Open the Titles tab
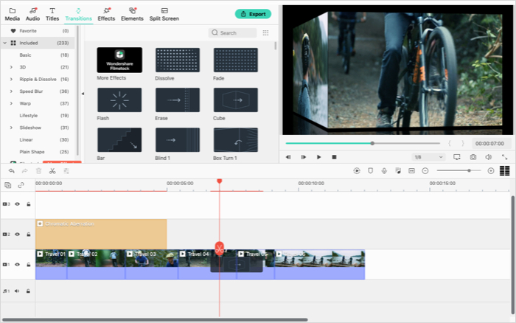The height and width of the screenshot is (323, 516). (x=52, y=15)
